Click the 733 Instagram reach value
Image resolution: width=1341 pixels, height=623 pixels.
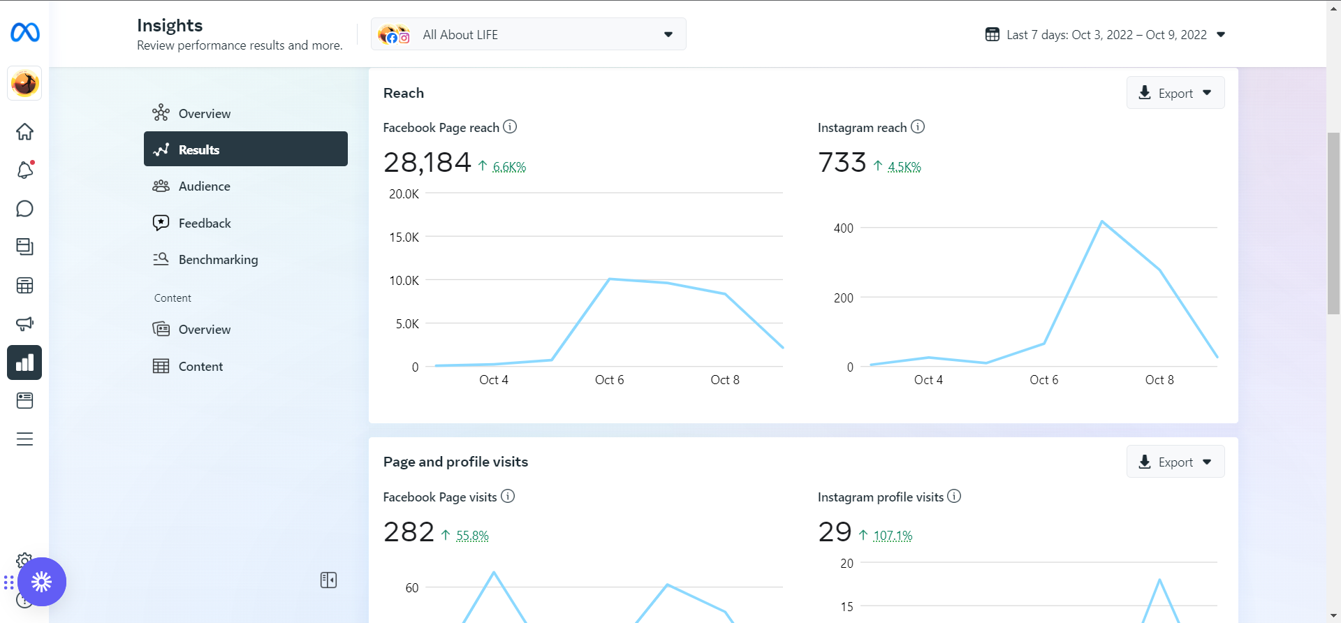[842, 162]
